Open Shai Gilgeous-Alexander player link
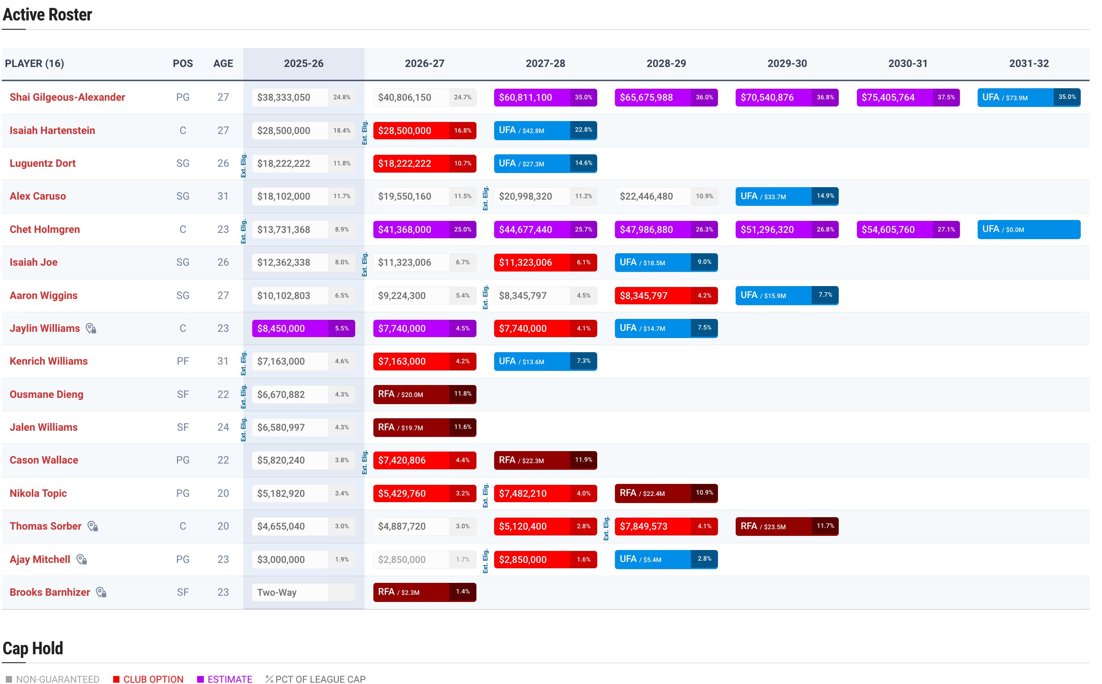The image size is (1102, 684). (67, 98)
